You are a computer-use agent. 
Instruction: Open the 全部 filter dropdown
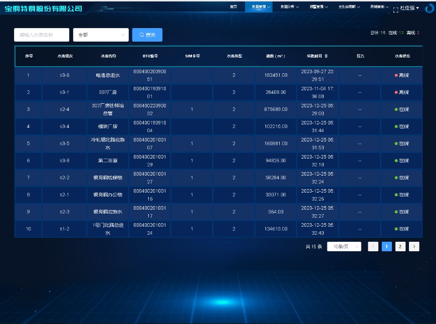[101, 35]
